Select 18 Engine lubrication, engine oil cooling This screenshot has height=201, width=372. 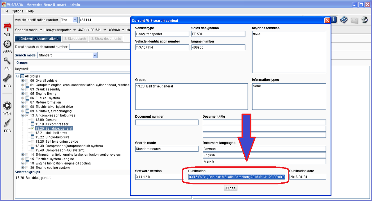click(60, 163)
